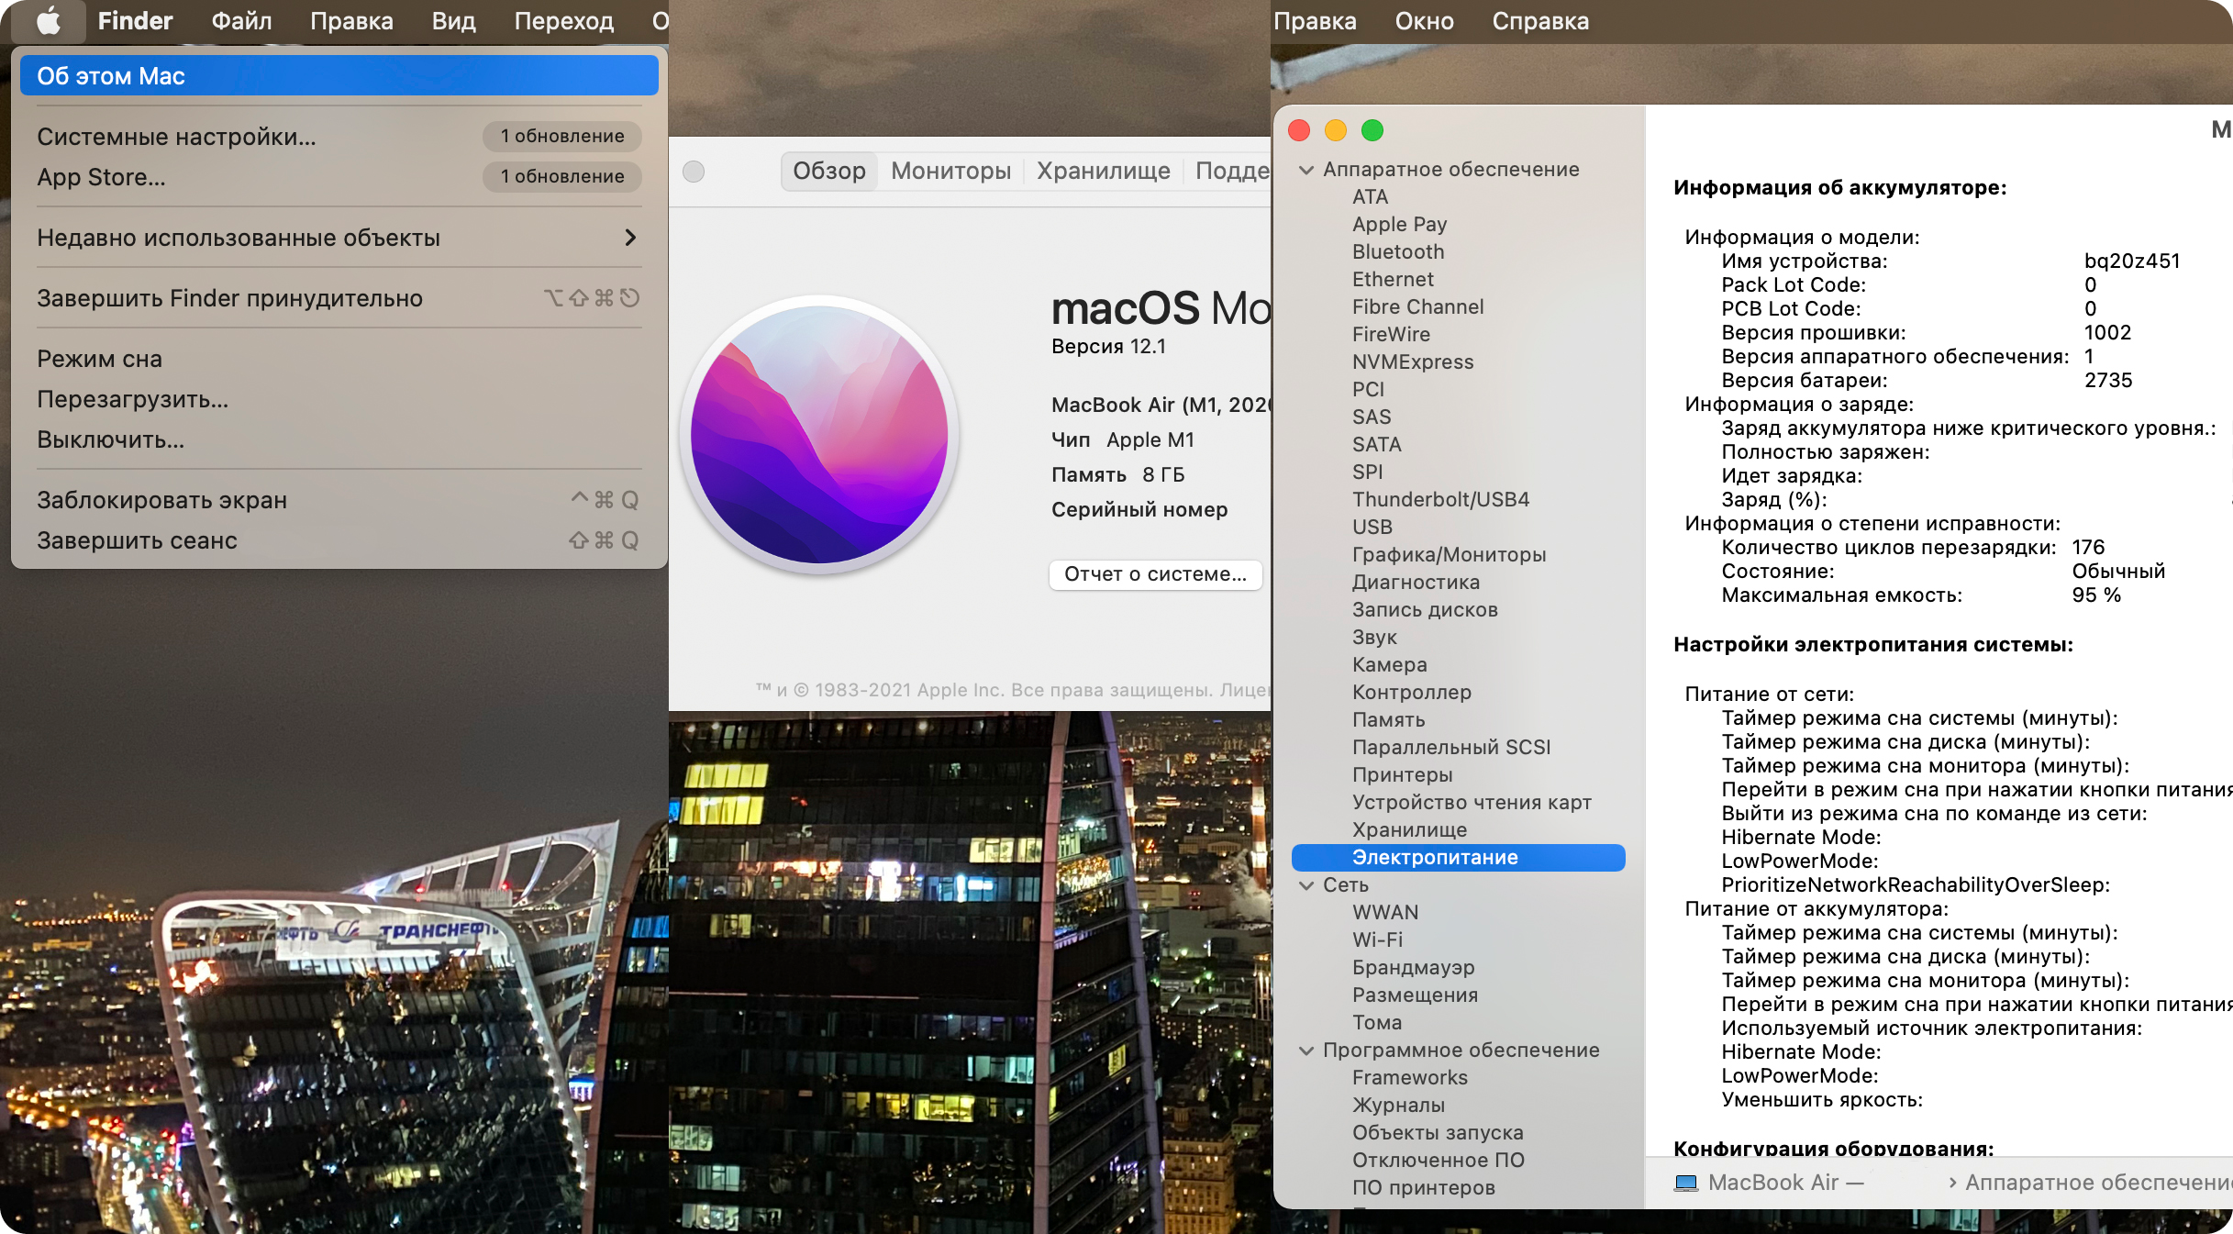This screenshot has height=1234, width=2233.
Task: Select Диагностика in sidebar
Action: [1416, 583]
